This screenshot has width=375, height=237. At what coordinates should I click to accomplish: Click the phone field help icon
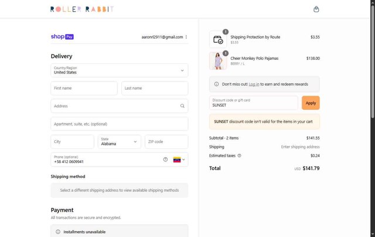[165, 160]
